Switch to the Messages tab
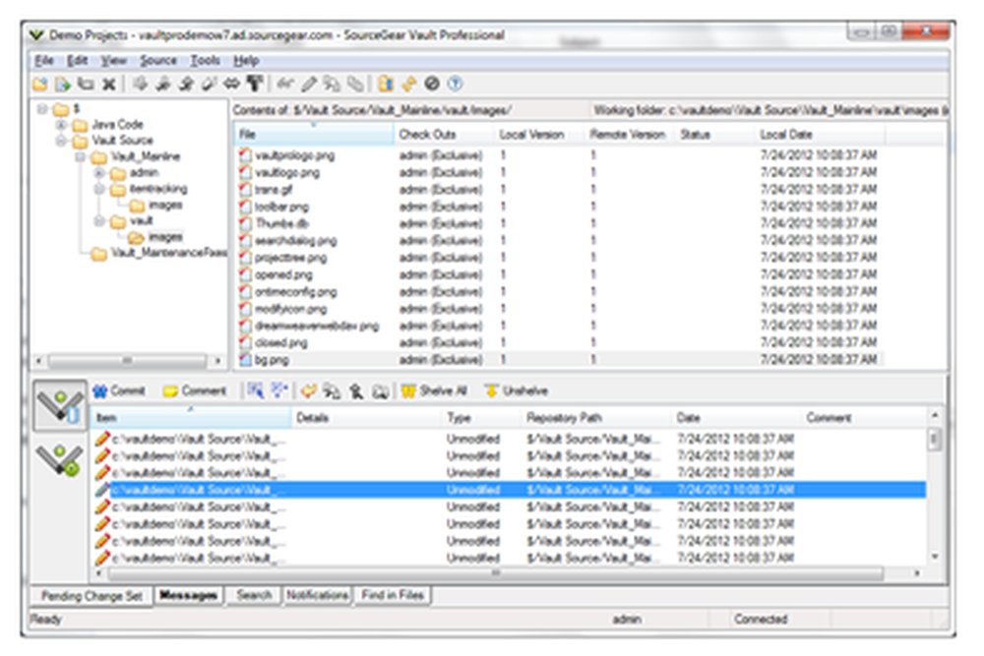 coord(188,595)
